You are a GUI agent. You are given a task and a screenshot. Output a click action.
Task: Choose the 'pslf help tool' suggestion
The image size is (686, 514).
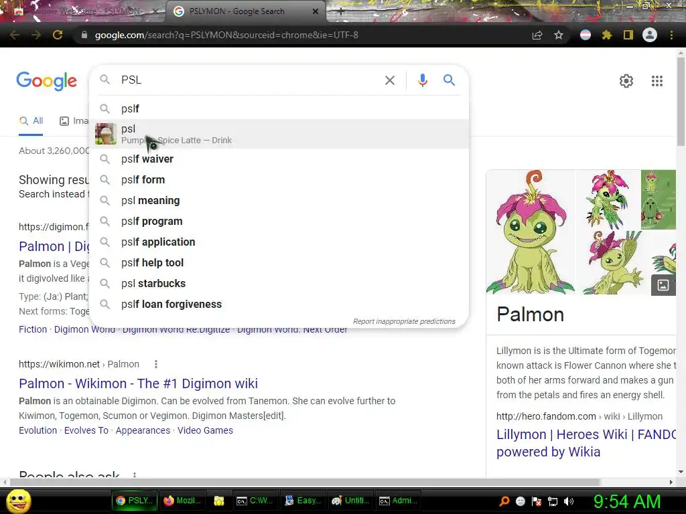point(279,262)
